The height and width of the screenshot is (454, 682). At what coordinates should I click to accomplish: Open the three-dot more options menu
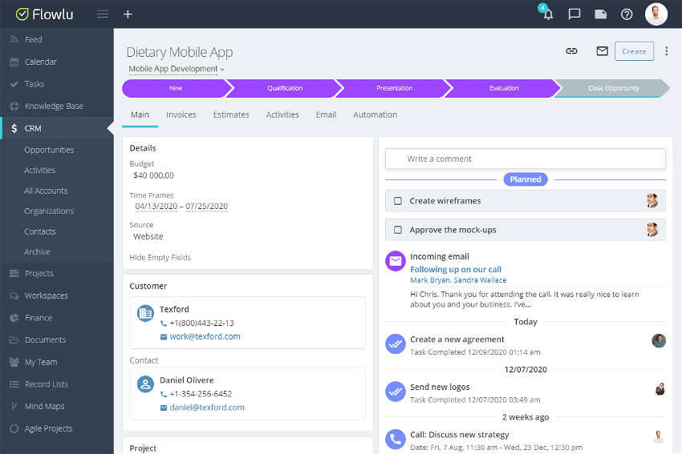coord(666,51)
